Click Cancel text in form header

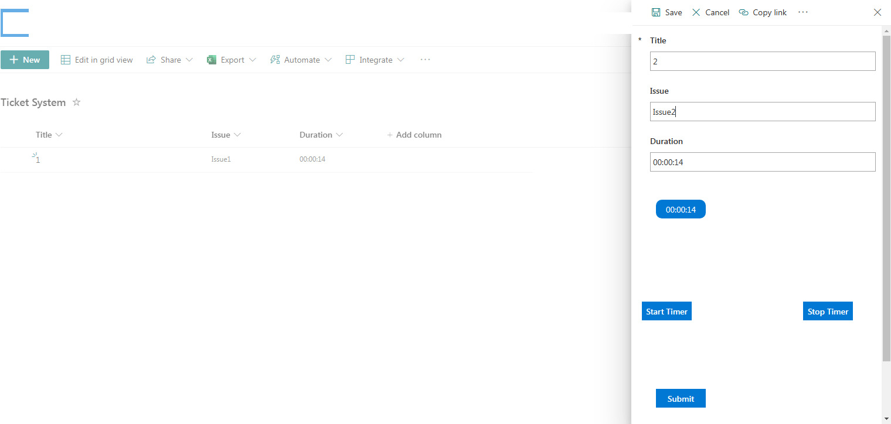coord(717,12)
